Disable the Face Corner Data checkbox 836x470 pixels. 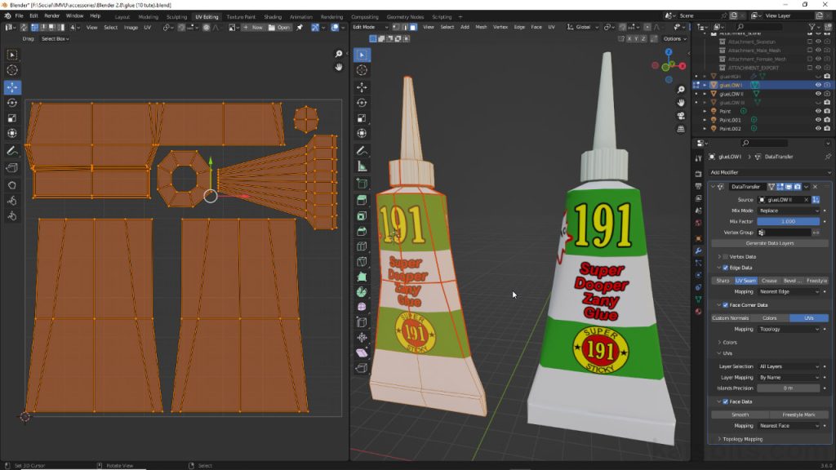pos(724,305)
